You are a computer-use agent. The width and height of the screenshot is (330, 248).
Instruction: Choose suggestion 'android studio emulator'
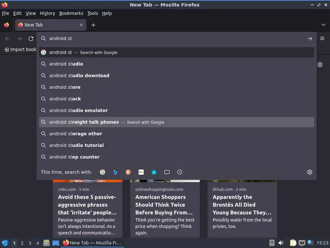coord(176,110)
